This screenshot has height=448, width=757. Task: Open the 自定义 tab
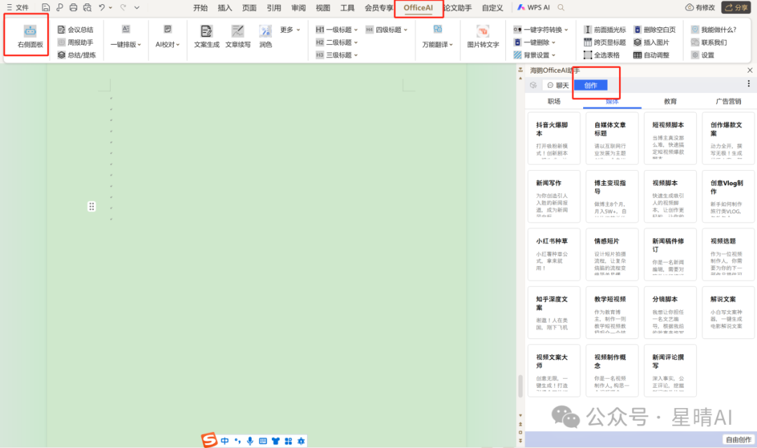[x=493, y=8]
